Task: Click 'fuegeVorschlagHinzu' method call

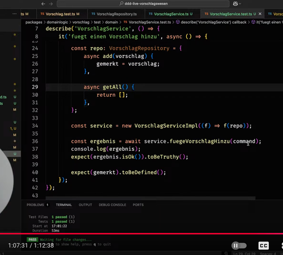Action: pyautogui.click(x=200, y=141)
